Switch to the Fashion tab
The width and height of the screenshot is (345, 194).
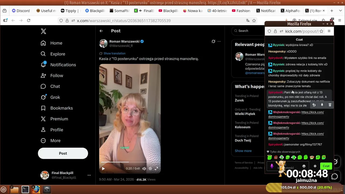click(x=240, y=11)
